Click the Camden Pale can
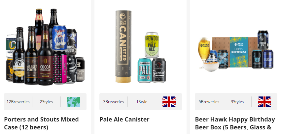This screenshot has height=134, width=281. tap(145, 70)
